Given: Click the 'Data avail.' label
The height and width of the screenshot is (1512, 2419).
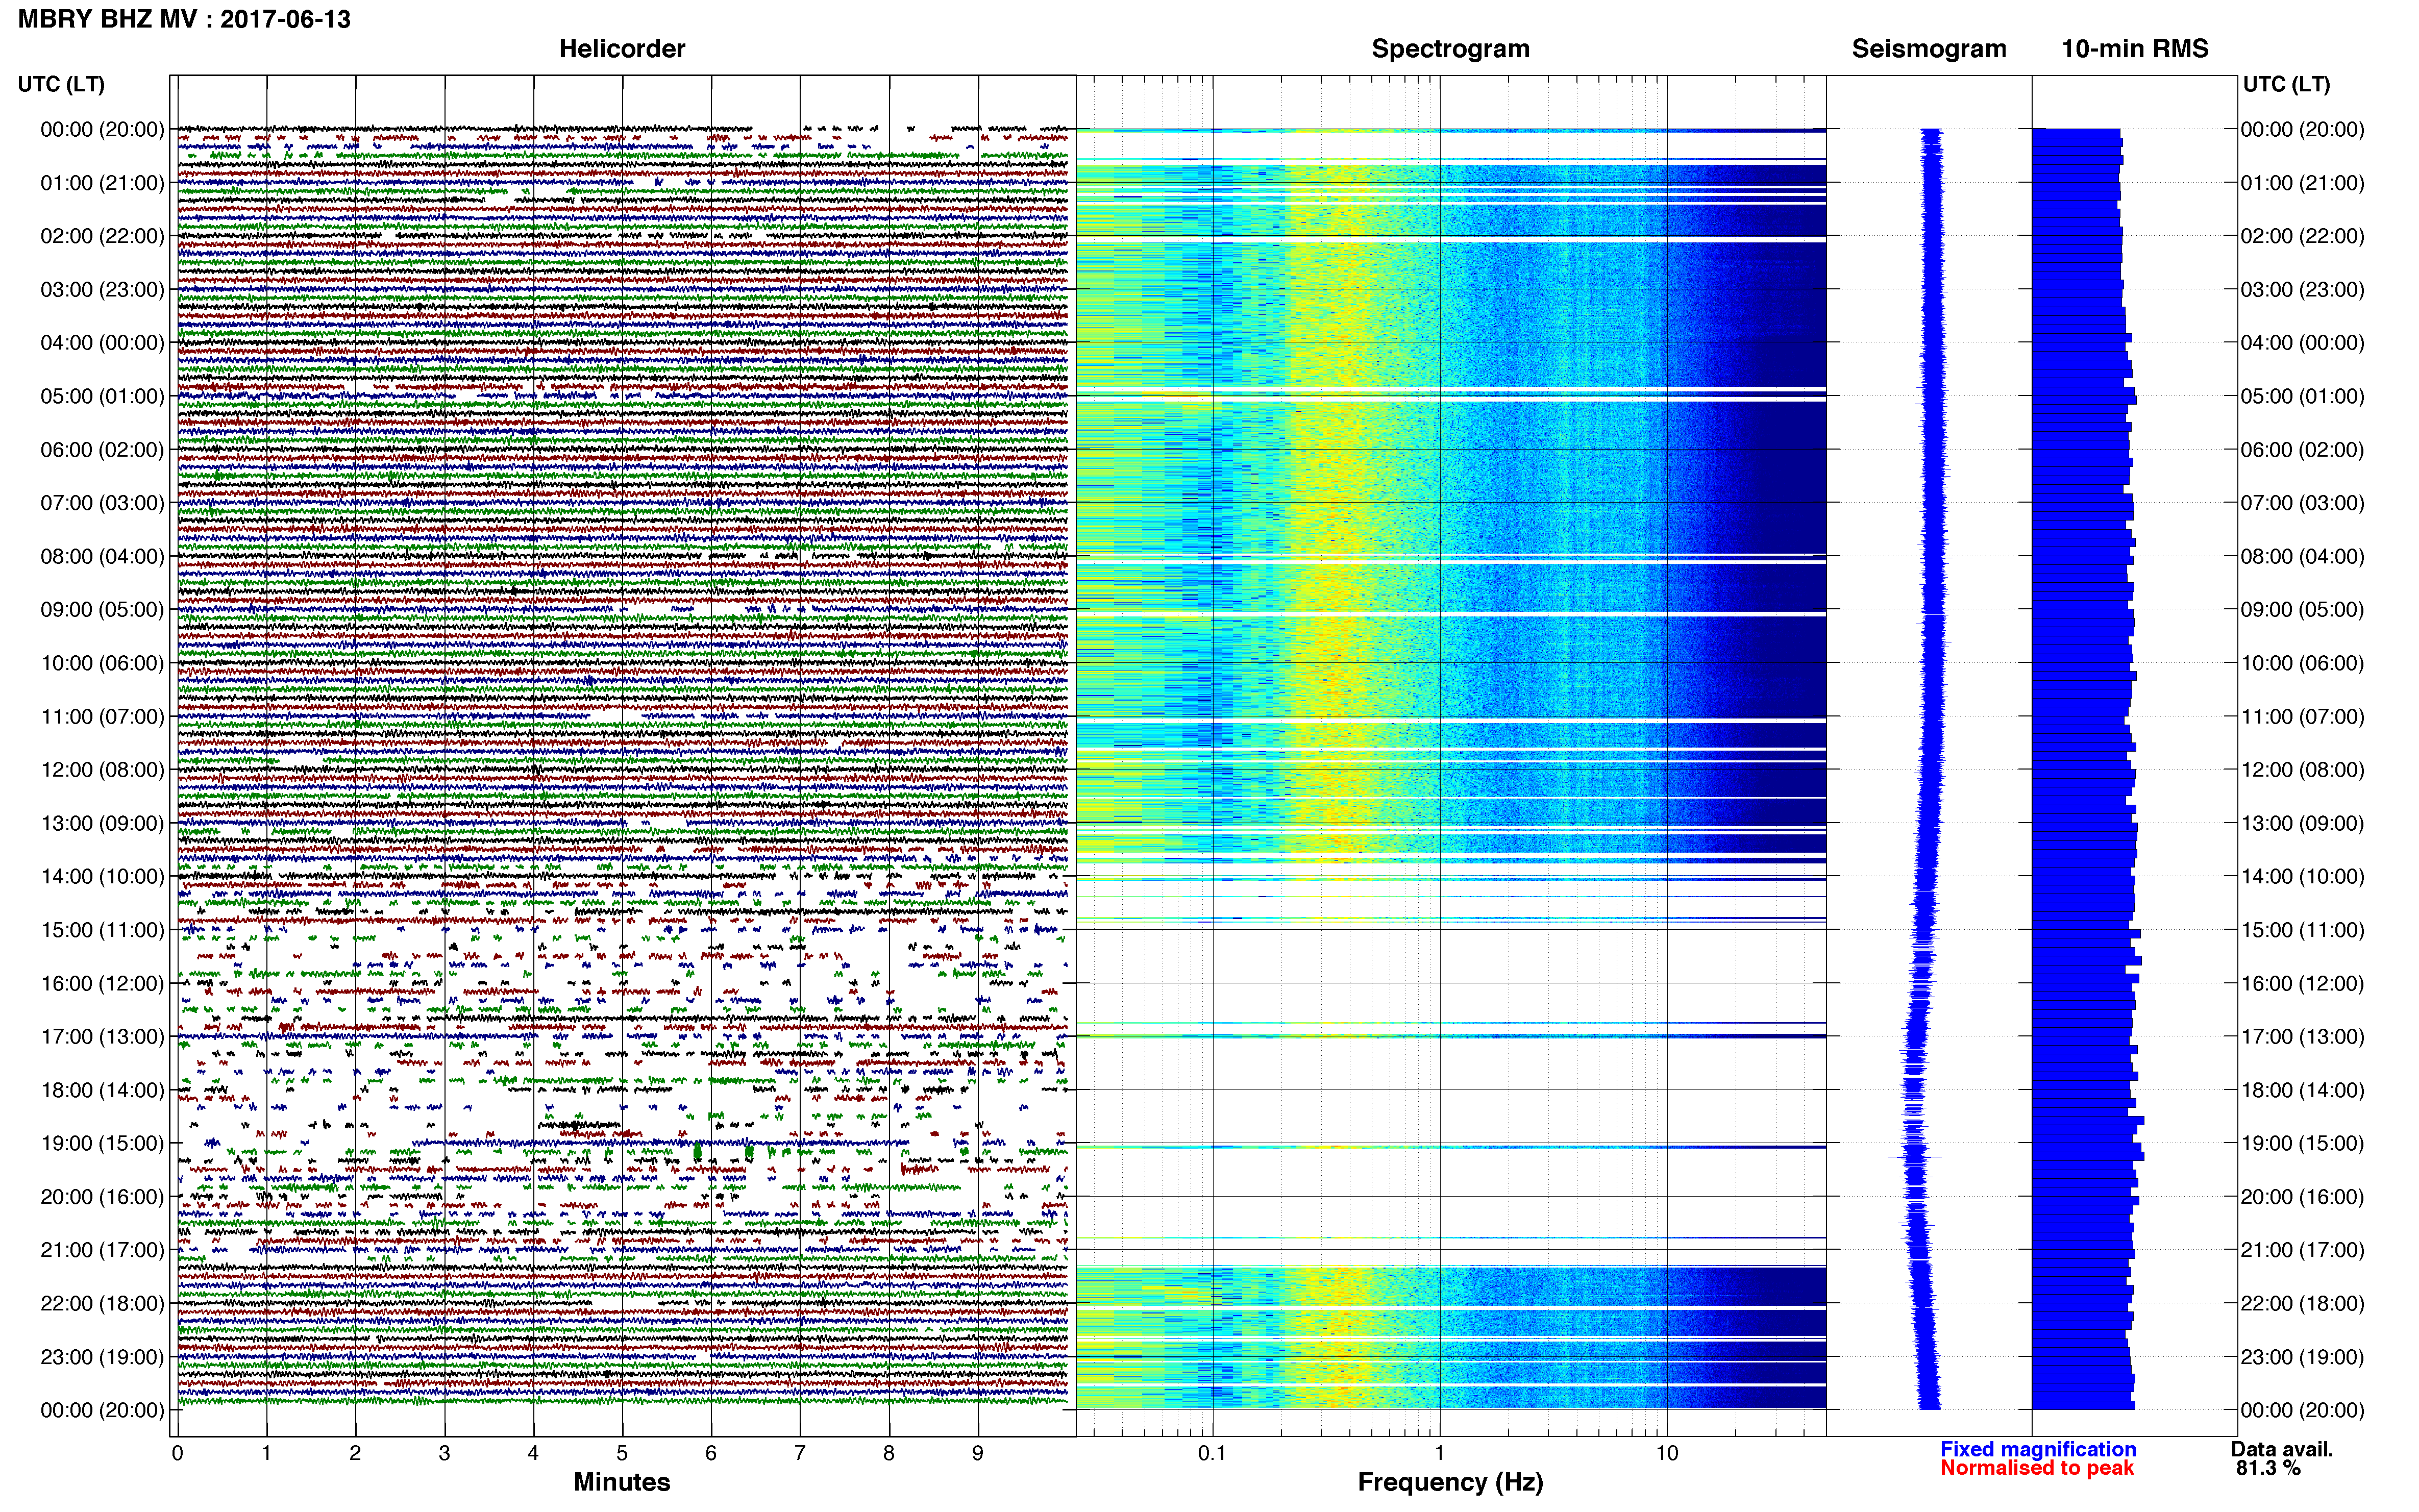Looking at the screenshot, I should [2282, 1450].
